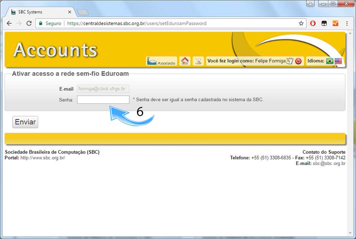This screenshot has height=239, width=356.
Task: Minimize the browser window
Action: (x=323, y=4)
